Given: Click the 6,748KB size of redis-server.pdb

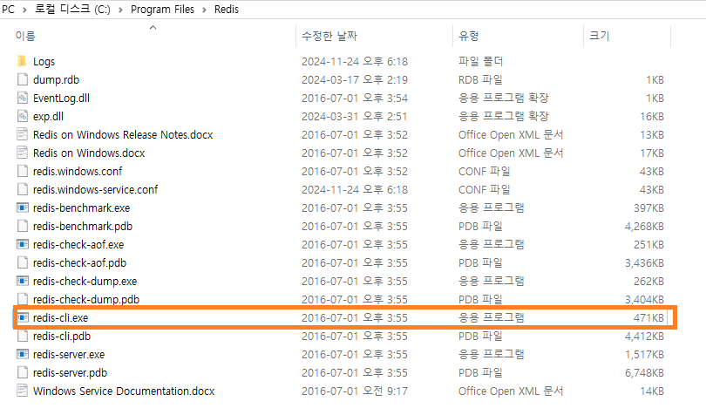Looking at the screenshot, I should tap(644, 373).
